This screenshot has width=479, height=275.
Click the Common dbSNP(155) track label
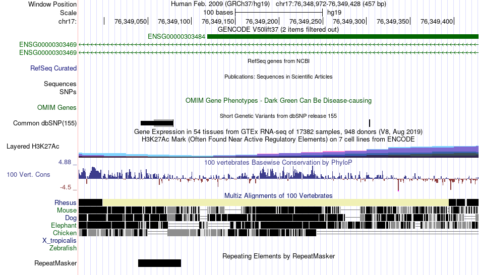point(45,123)
